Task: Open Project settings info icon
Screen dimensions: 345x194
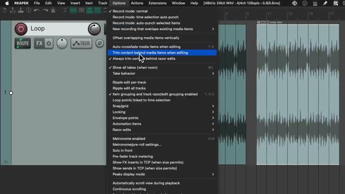Action: [29, 10]
